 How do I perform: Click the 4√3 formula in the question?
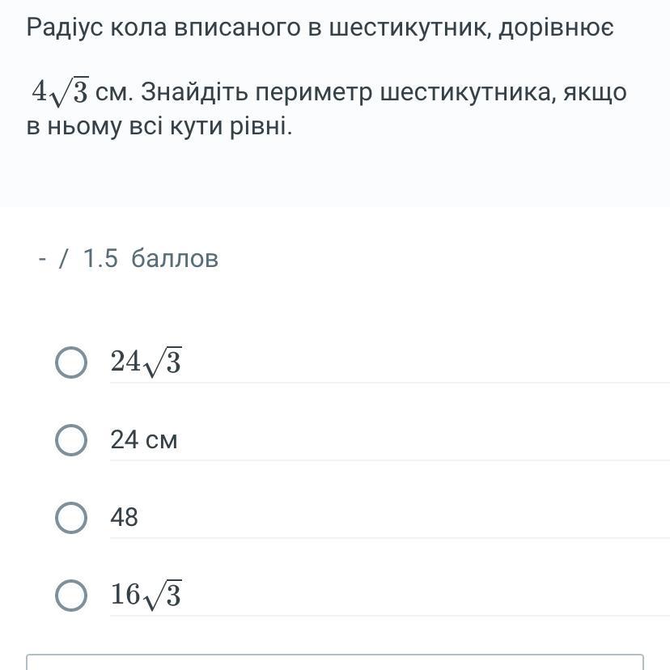pyautogui.click(x=60, y=91)
